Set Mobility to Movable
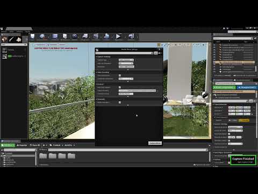Viewport: 258px width, 194px height. point(244,120)
